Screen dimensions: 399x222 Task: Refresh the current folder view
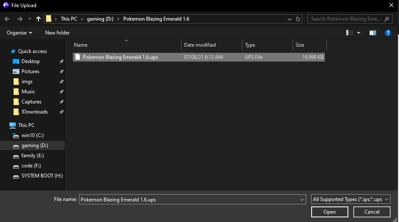[x=299, y=19]
